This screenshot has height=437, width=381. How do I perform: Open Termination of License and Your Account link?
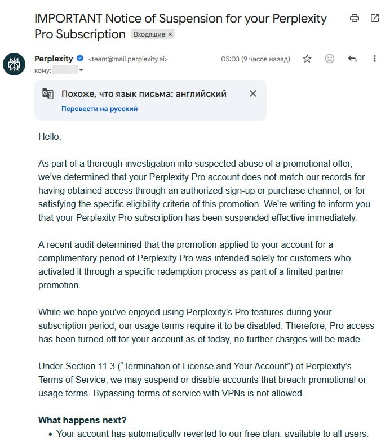(205, 366)
